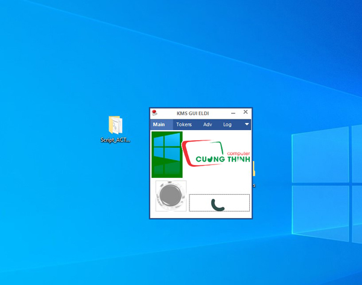The image size is (362, 285).
Task: Select the Adv tab
Action: pyautogui.click(x=208, y=125)
